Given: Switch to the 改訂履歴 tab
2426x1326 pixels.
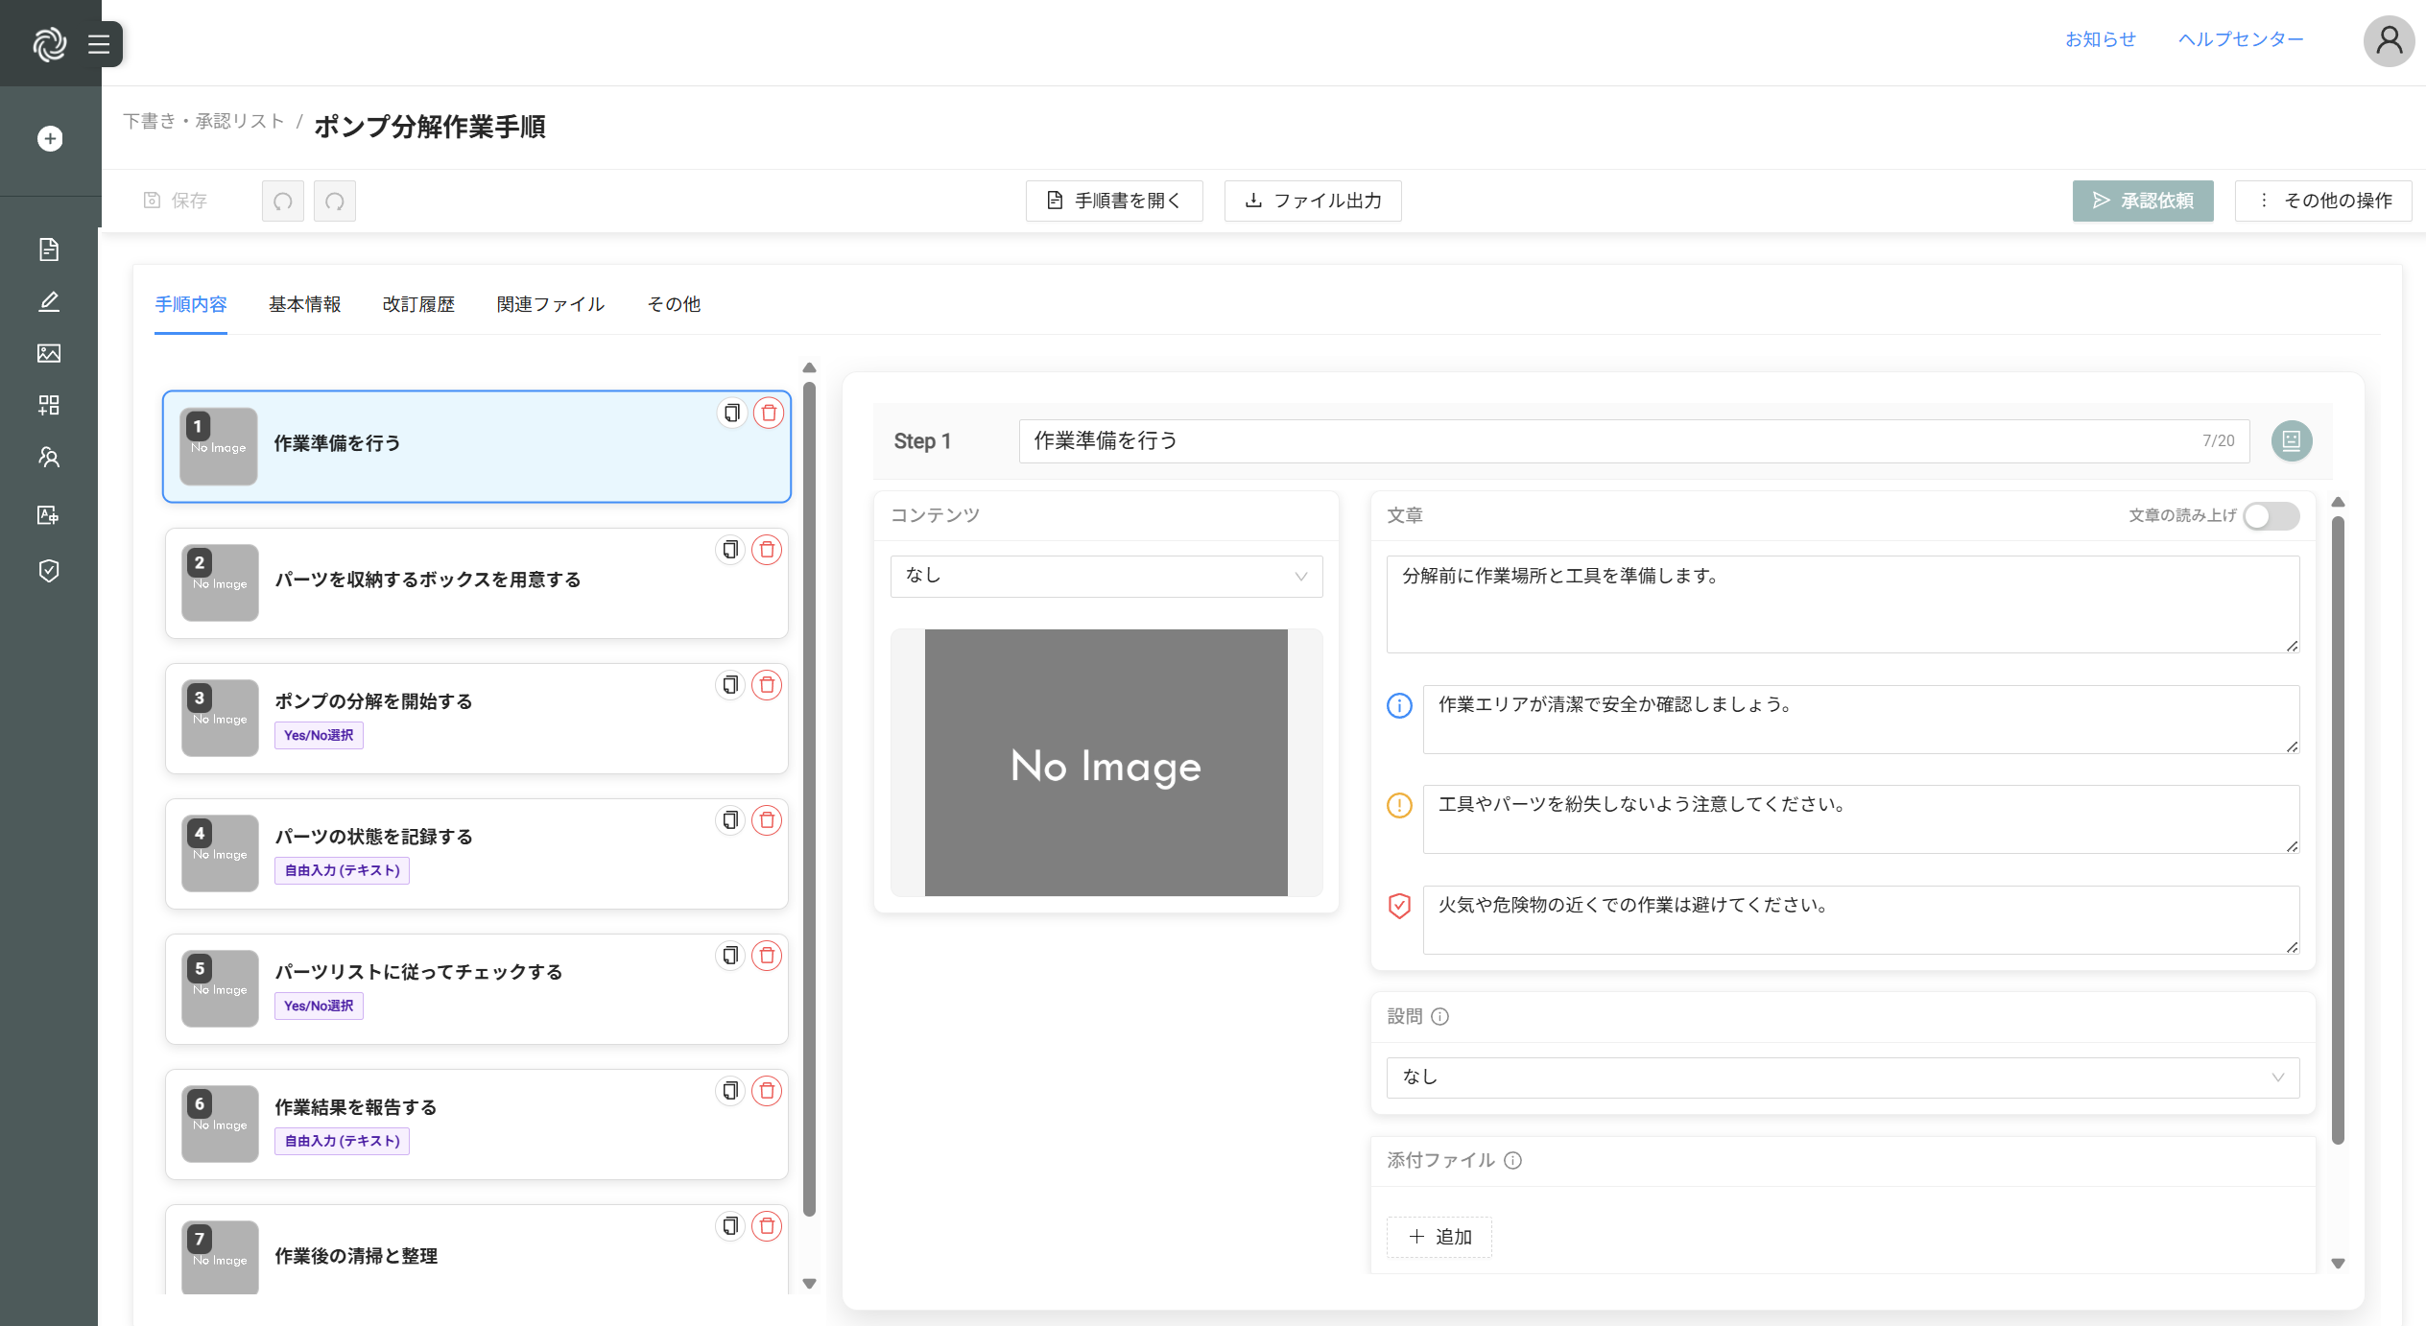Looking at the screenshot, I should 418,305.
